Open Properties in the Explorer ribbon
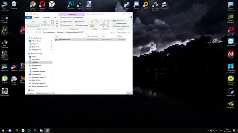 pos(103,23)
